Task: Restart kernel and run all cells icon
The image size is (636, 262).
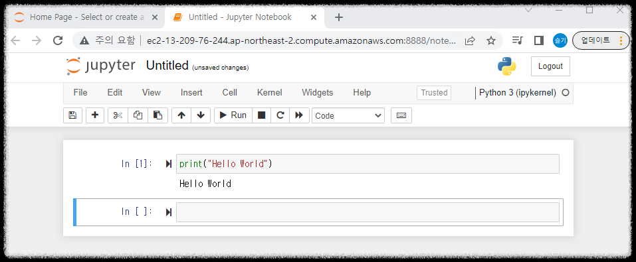Action: (x=299, y=115)
